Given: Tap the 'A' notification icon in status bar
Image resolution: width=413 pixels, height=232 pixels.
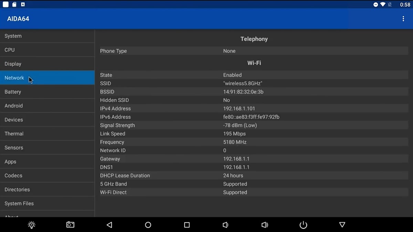Looking at the screenshot, I should pos(23,4).
